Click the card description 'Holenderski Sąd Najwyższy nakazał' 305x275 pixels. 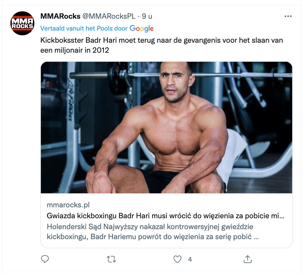[x=150, y=227]
